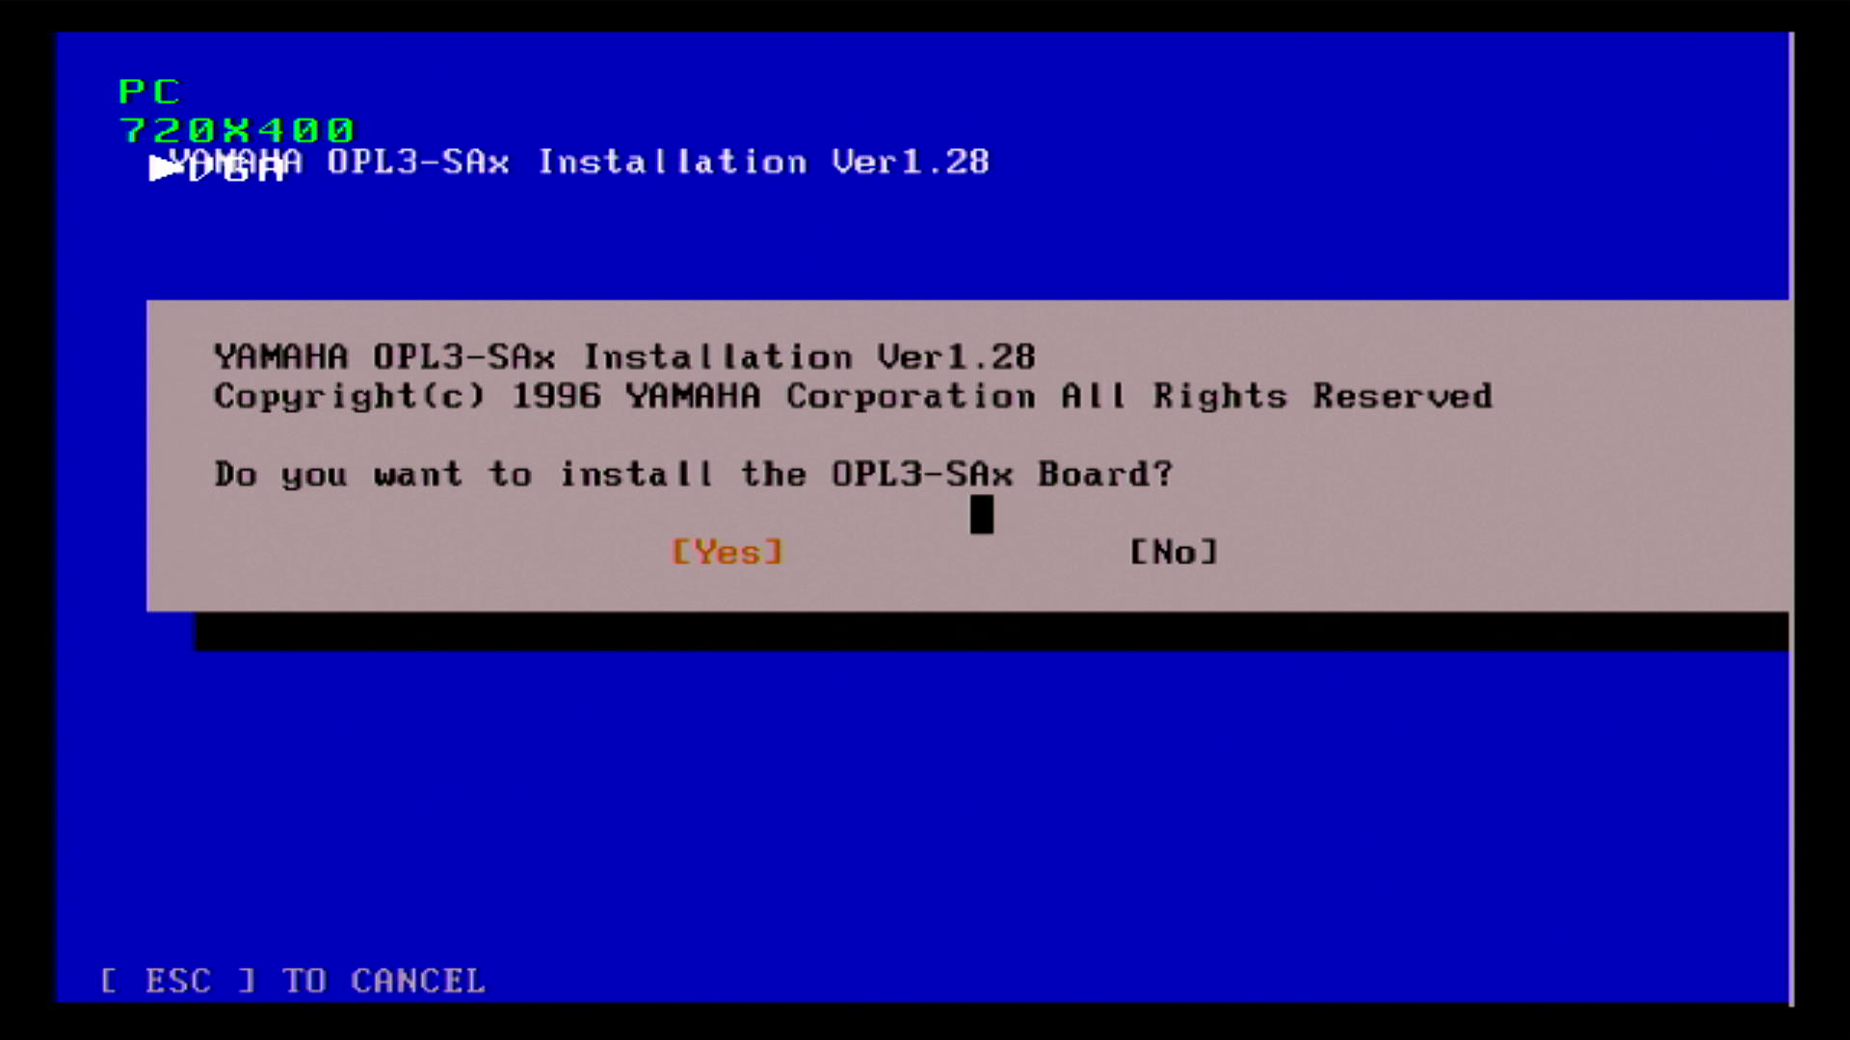
Task: Click the All Rights Reserved text
Action: coord(1277,396)
